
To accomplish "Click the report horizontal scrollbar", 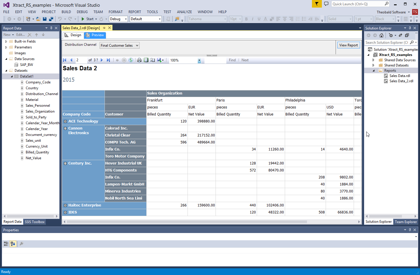I will 187,222.
